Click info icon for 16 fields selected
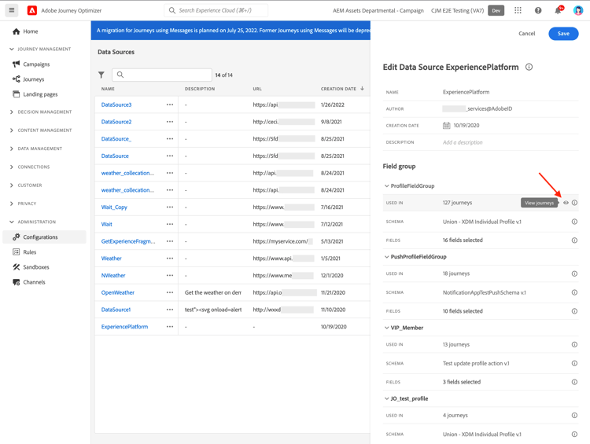The image size is (590, 444). [574, 240]
